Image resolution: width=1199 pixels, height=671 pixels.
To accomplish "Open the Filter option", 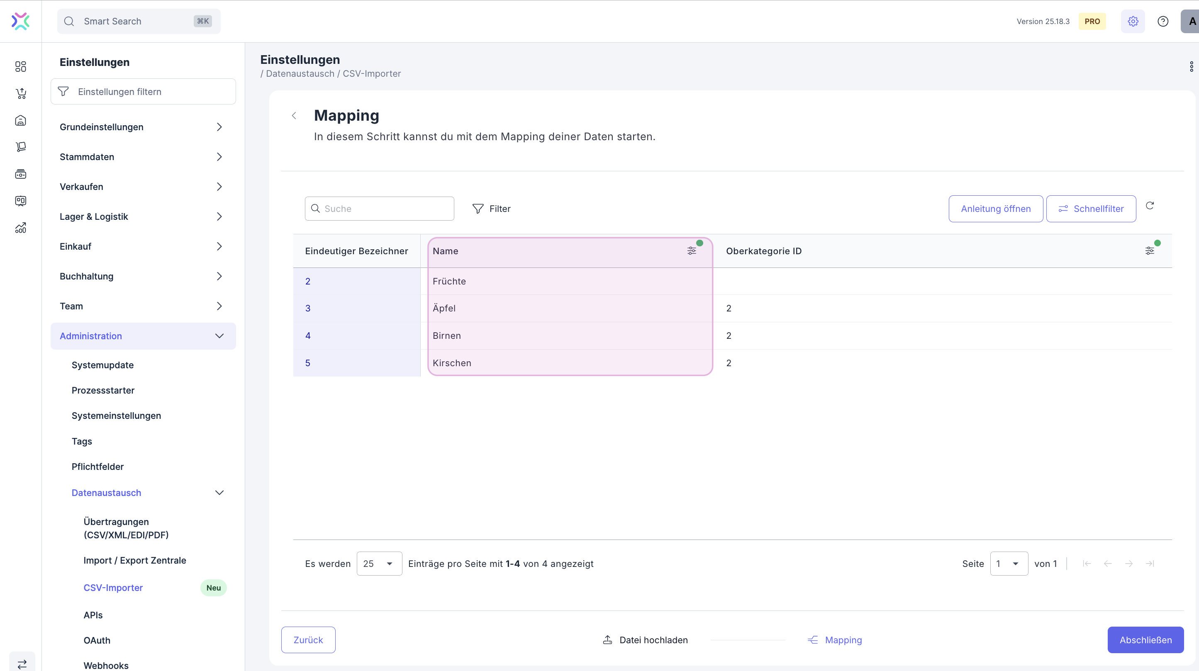I will tap(491, 209).
